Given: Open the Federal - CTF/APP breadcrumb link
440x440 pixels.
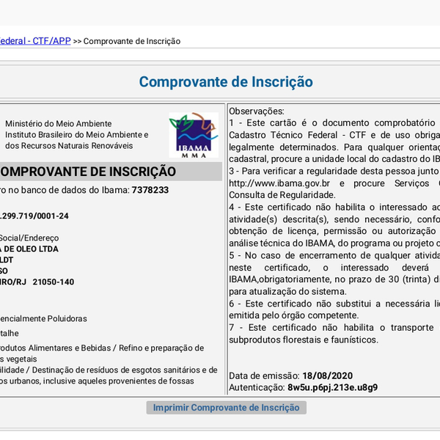Looking at the screenshot, I should point(35,41).
